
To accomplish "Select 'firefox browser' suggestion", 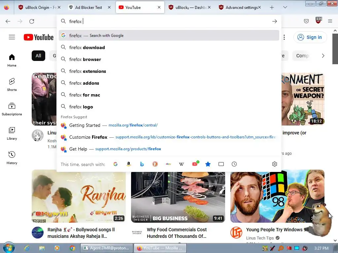I will coord(169,59).
